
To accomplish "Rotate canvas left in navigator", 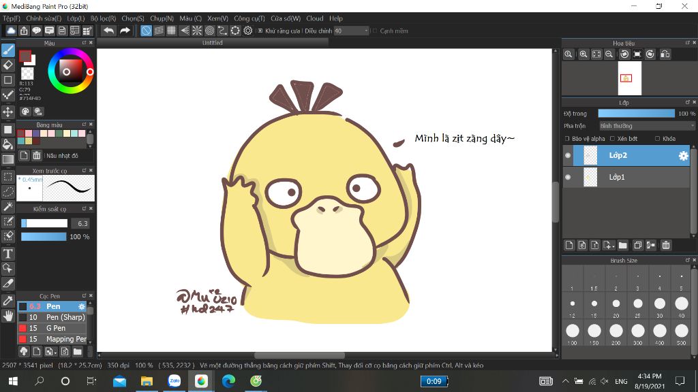I will tap(624, 54).
